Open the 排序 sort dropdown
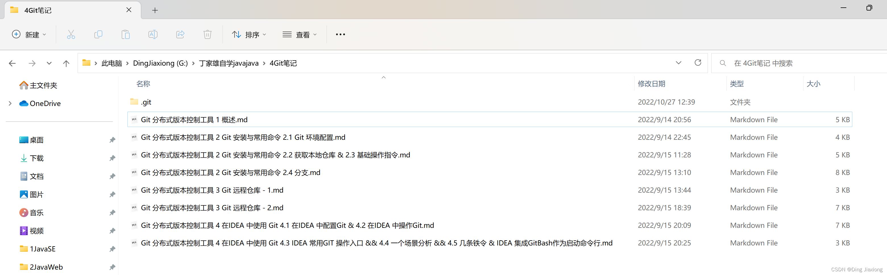 [249, 34]
